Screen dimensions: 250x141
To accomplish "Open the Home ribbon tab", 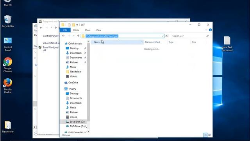I will (x=76, y=30).
